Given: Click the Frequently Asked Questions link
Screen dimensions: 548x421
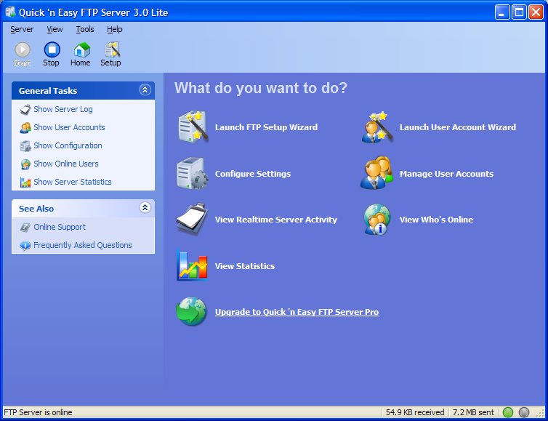Looking at the screenshot, I should 83,245.
